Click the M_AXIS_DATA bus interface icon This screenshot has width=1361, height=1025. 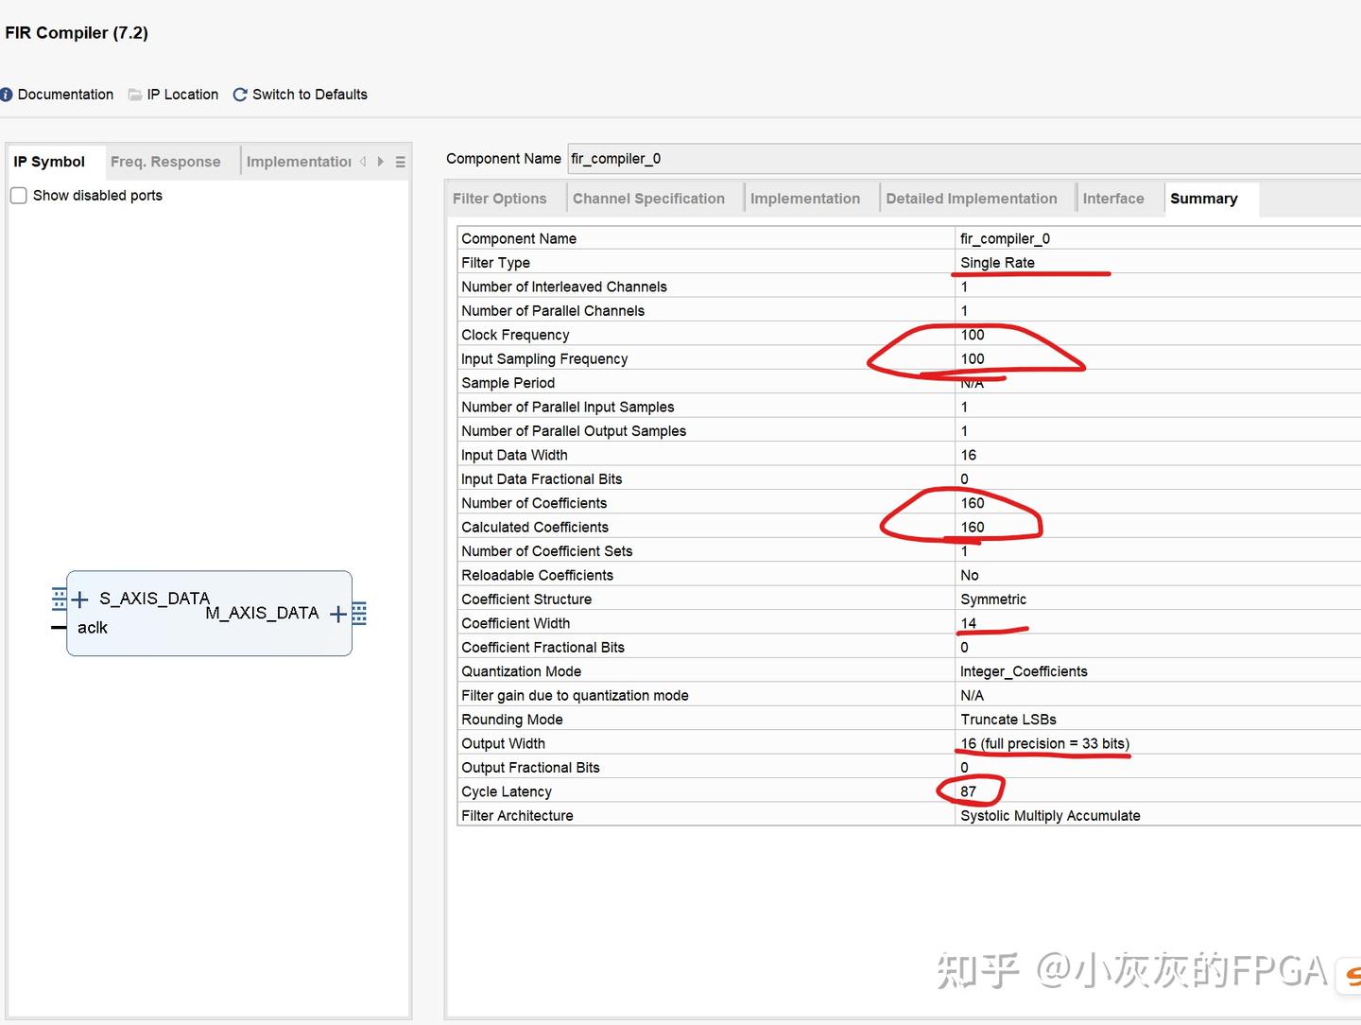(358, 613)
